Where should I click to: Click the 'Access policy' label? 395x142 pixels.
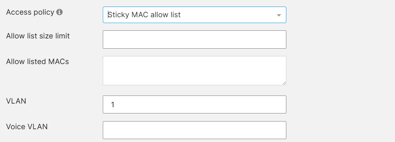pos(30,12)
